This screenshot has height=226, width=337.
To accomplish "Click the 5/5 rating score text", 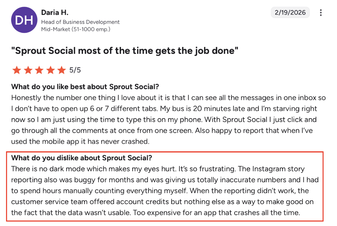I will 75,70.
